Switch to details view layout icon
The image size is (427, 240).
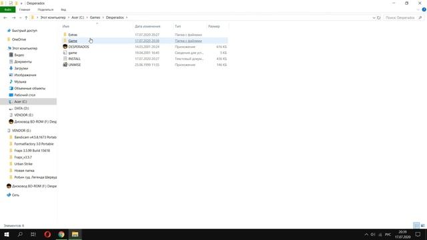(x=416, y=225)
